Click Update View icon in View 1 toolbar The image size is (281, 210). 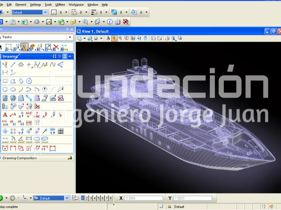pos(108,38)
